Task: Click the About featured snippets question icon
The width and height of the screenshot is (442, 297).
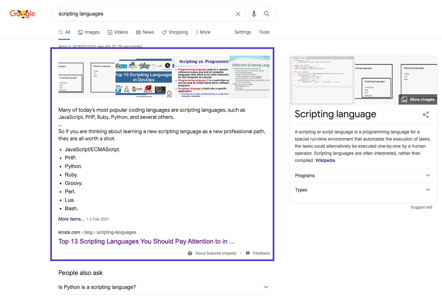Action: tap(190, 253)
